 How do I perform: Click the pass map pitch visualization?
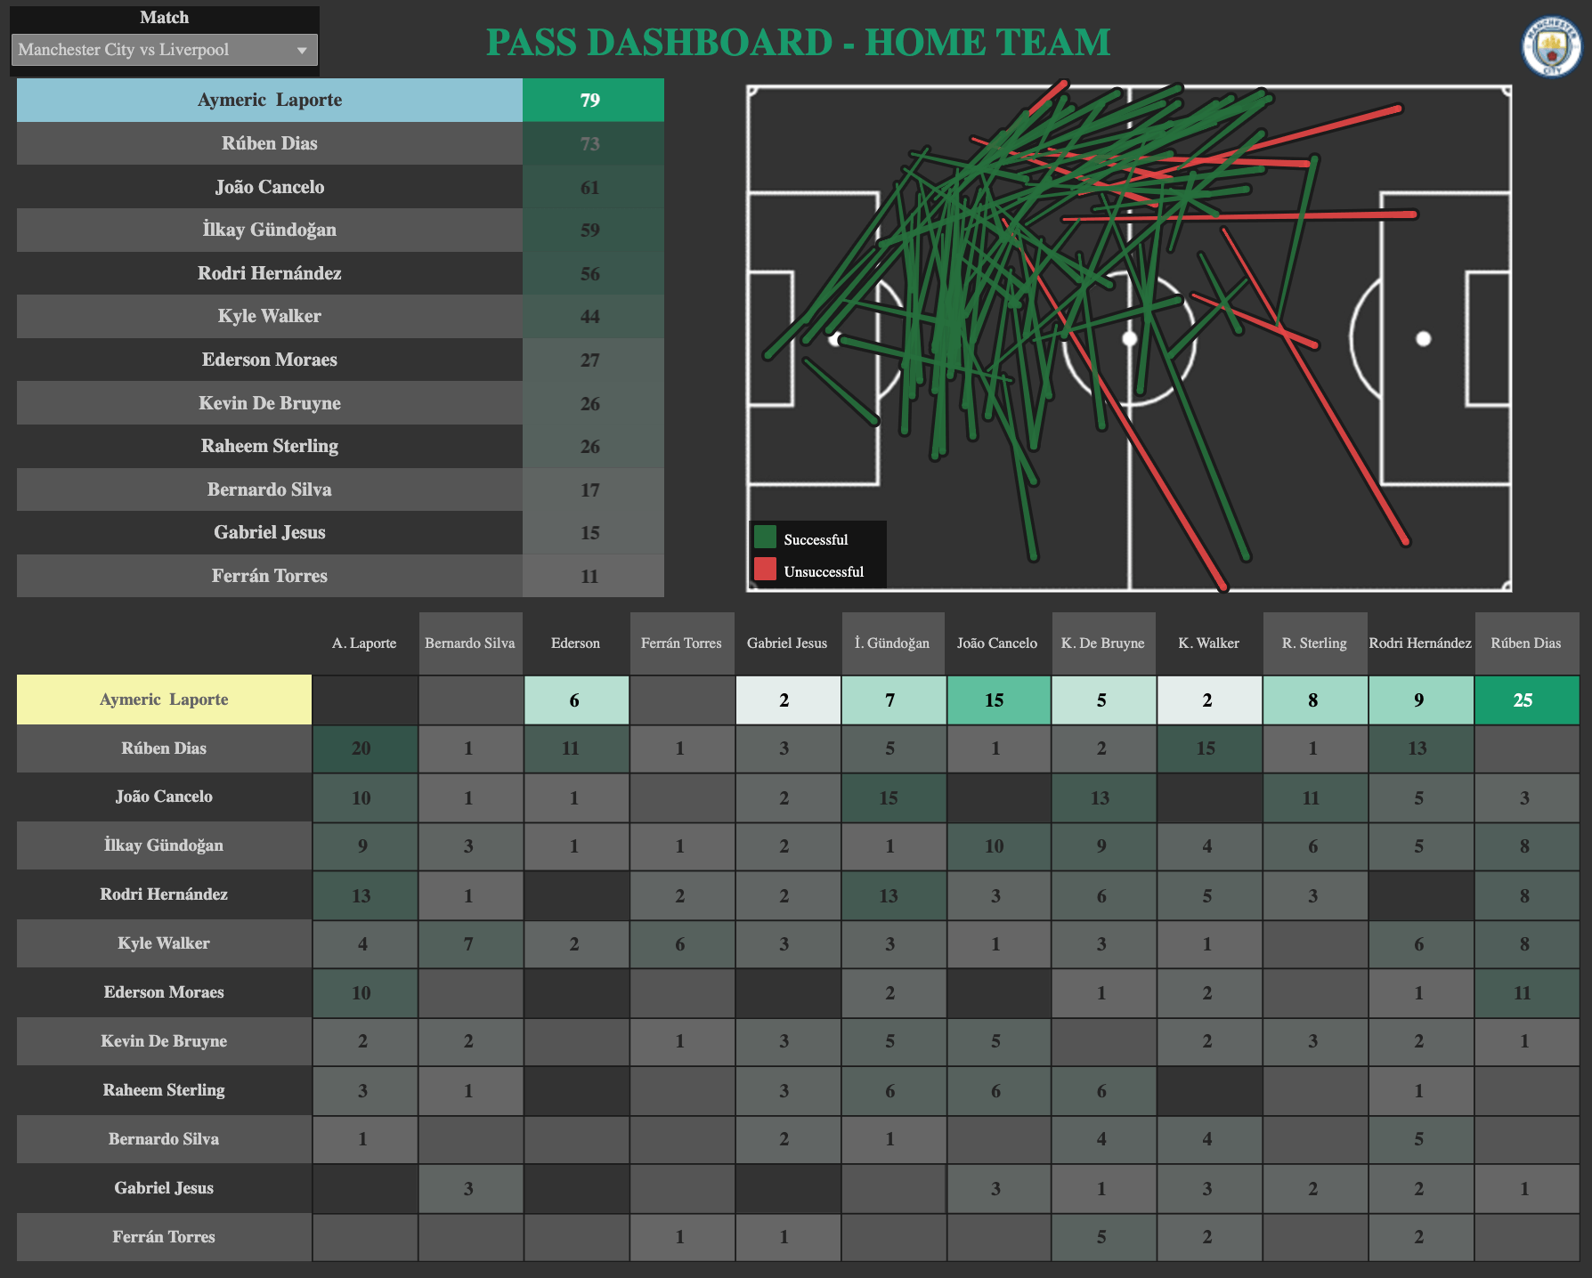[x=1129, y=338]
